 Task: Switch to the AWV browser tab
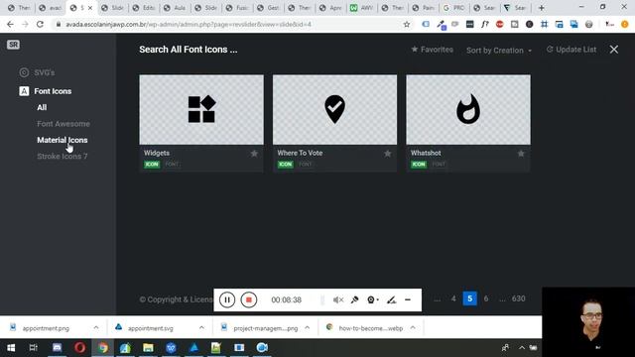click(362, 8)
